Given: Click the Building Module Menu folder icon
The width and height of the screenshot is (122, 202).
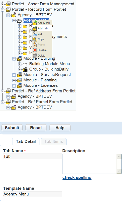Looking at the screenshot, I should click(x=25, y=64).
